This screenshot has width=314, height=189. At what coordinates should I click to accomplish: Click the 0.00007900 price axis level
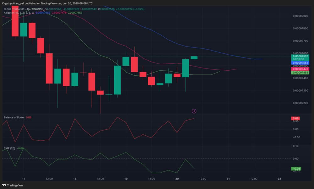click(300, 16)
